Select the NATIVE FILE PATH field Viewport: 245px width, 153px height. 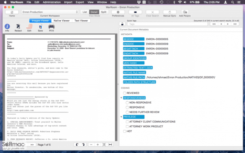(134, 77)
